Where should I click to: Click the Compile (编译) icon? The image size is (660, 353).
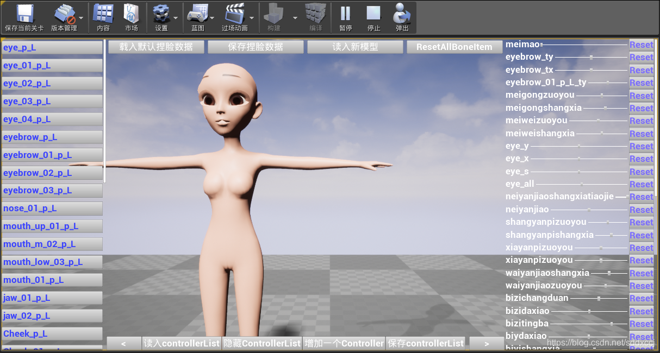pos(315,14)
